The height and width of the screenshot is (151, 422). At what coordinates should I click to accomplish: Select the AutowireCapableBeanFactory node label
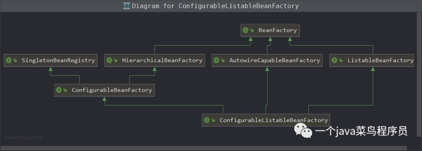tap(275, 60)
